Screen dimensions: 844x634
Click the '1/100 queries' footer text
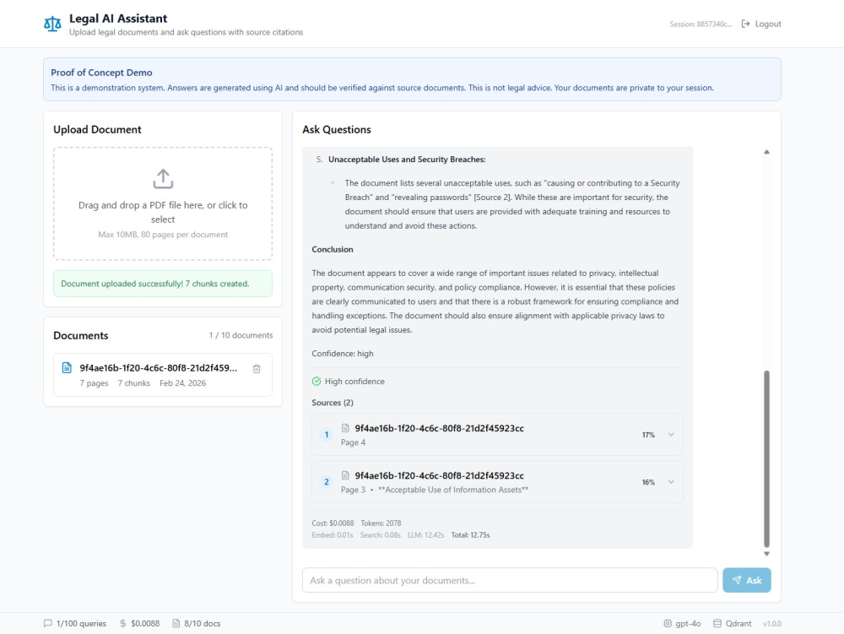coord(81,623)
